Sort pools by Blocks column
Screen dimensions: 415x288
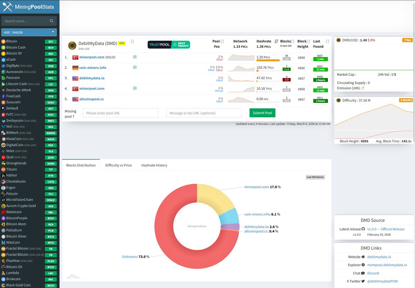(293, 41)
